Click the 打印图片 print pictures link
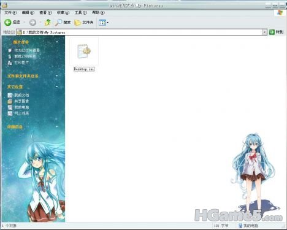Image resolution: width=287 pixels, height=230 pixels. click(21, 63)
